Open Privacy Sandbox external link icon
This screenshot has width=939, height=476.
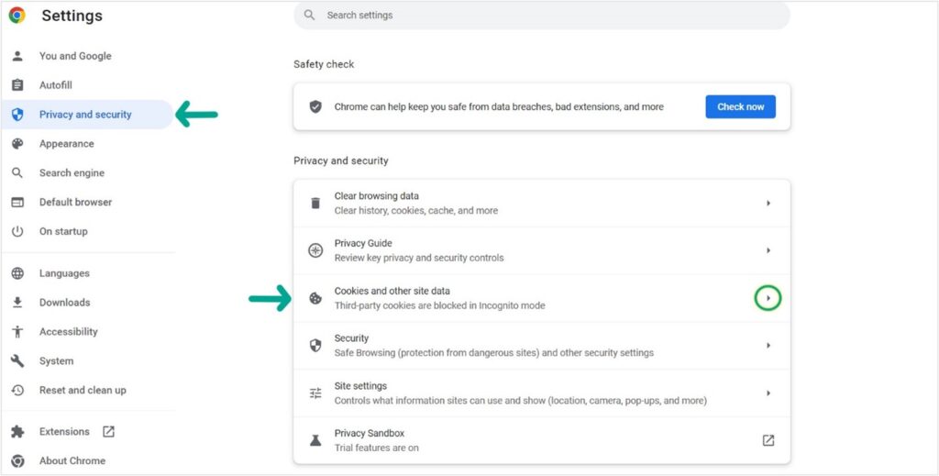click(768, 440)
